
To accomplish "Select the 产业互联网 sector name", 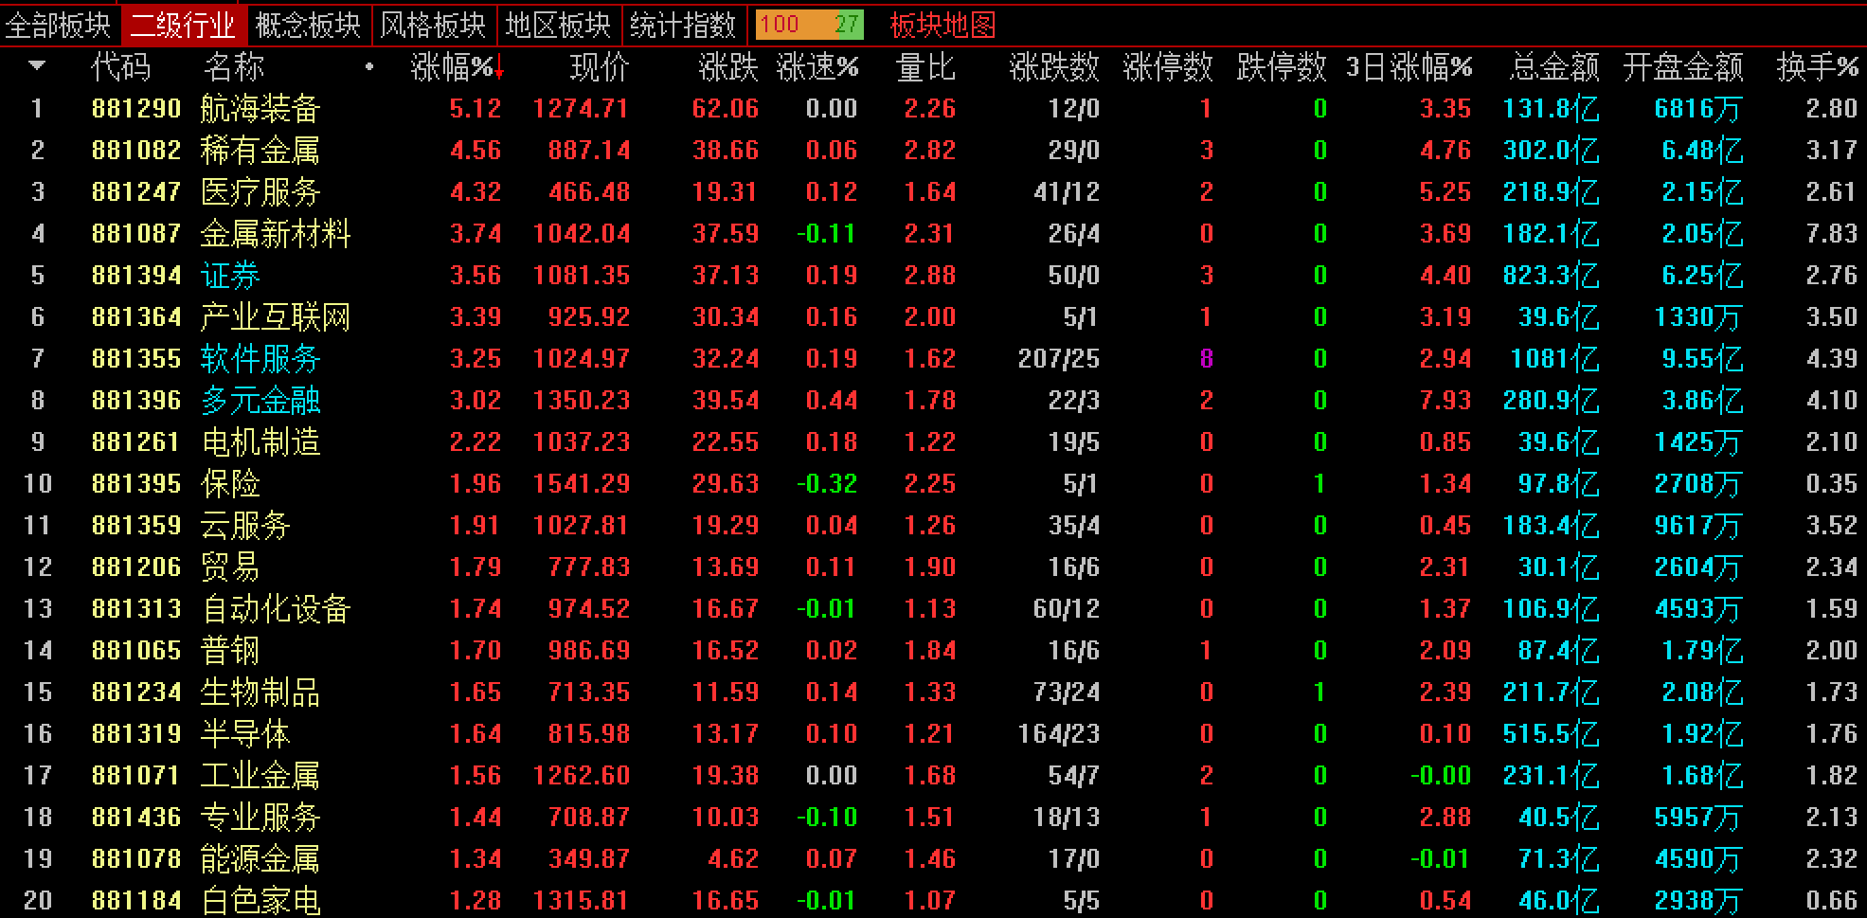I will tap(276, 317).
